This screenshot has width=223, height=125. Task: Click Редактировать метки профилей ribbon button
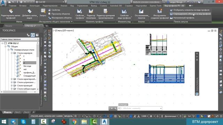coord(11,14)
